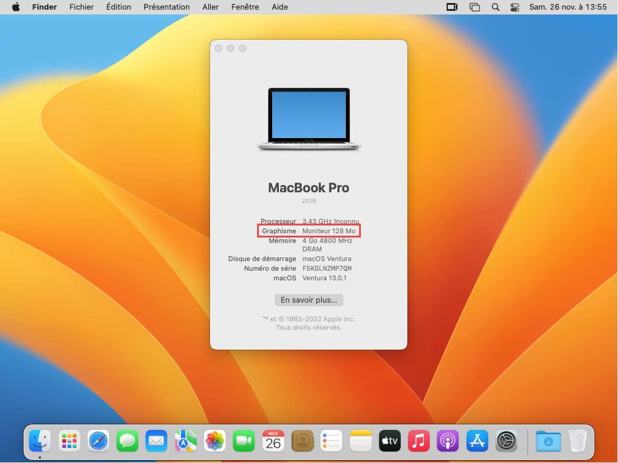The width and height of the screenshot is (618, 463).
Task: Open Calendar showing 26 in the Dock
Action: (x=273, y=441)
